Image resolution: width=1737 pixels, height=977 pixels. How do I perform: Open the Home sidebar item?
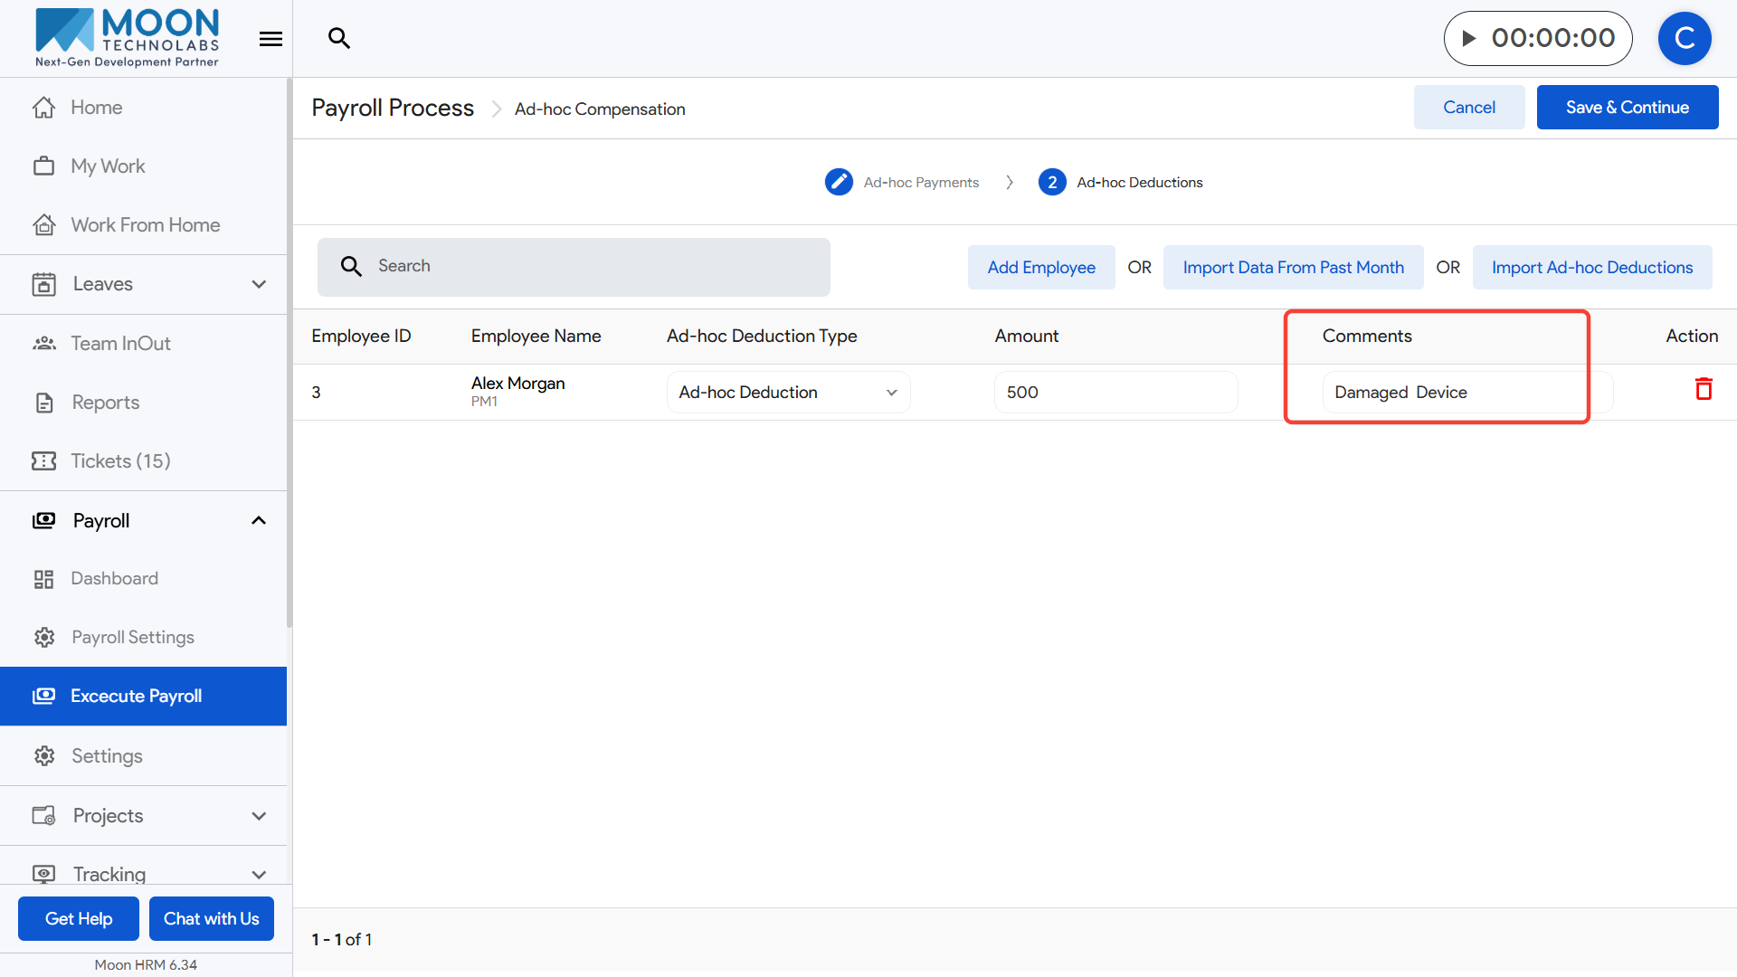pos(97,108)
